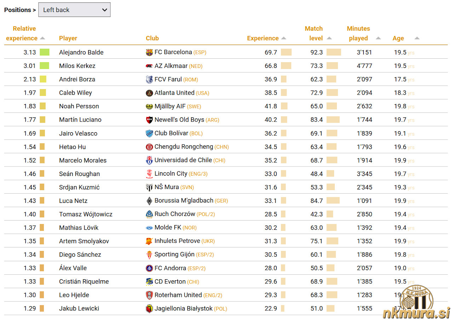
Task: Click the Jagiellonia Białystok crest icon
Action: 149,309
